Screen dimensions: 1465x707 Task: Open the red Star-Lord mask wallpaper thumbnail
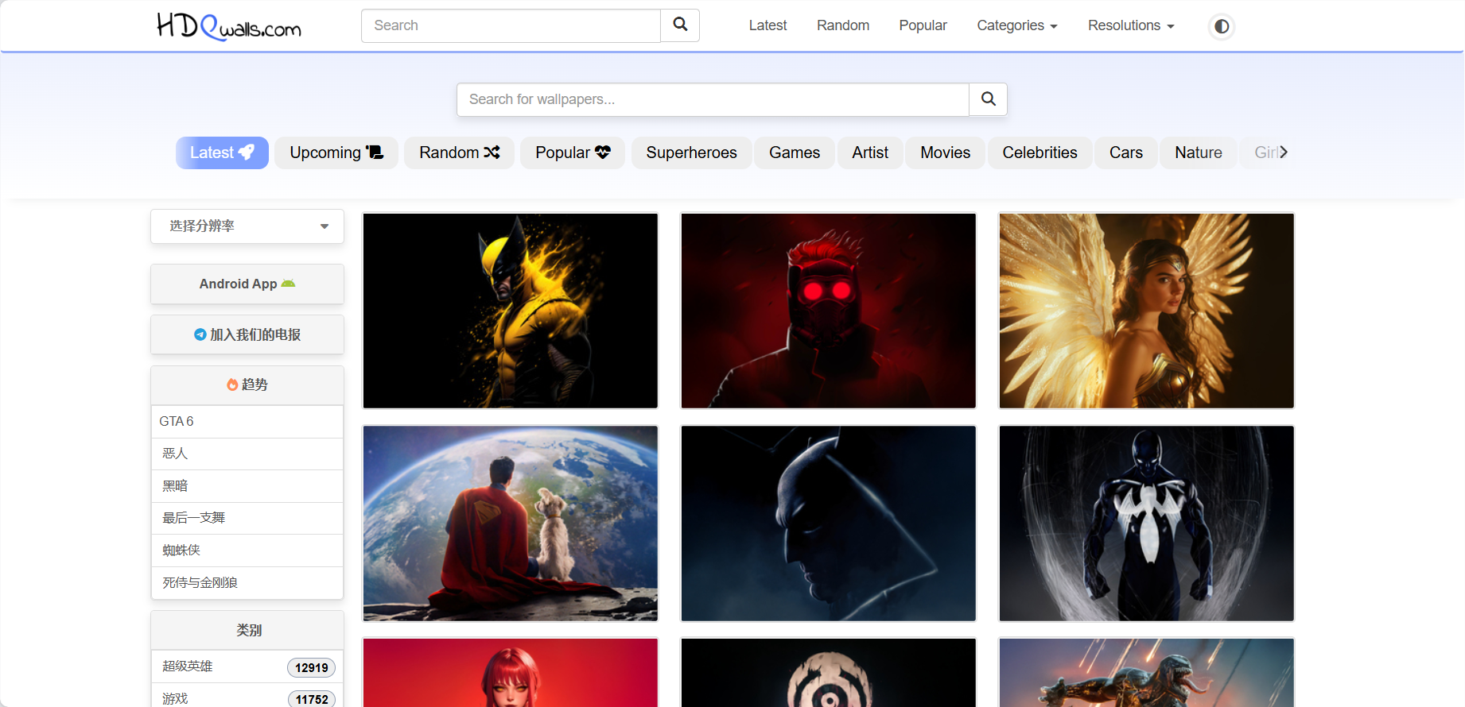829,311
